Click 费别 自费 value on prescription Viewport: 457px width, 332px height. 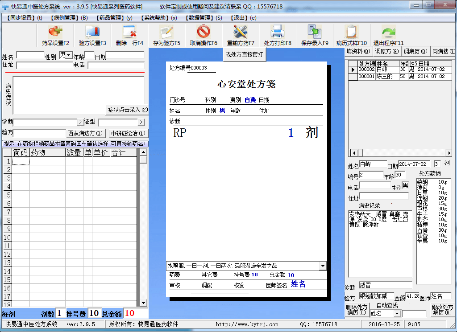[x=250, y=100]
